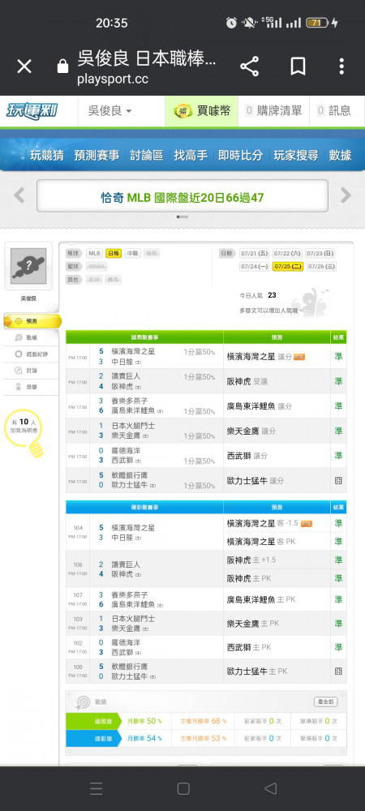Open 預測 sidebar tab
Image resolution: width=365 pixels, height=811 pixels.
pos(32,321)
